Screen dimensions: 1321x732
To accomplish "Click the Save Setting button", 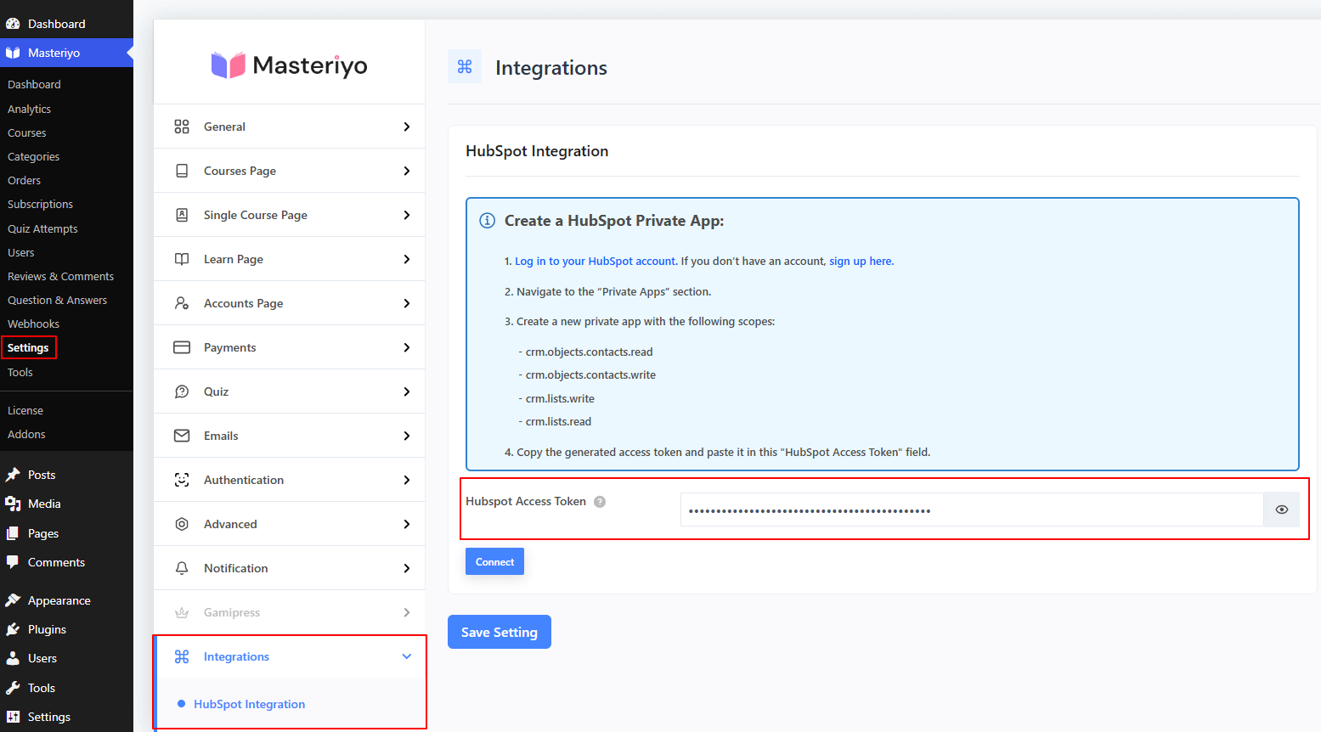I will tap(500, 632).
